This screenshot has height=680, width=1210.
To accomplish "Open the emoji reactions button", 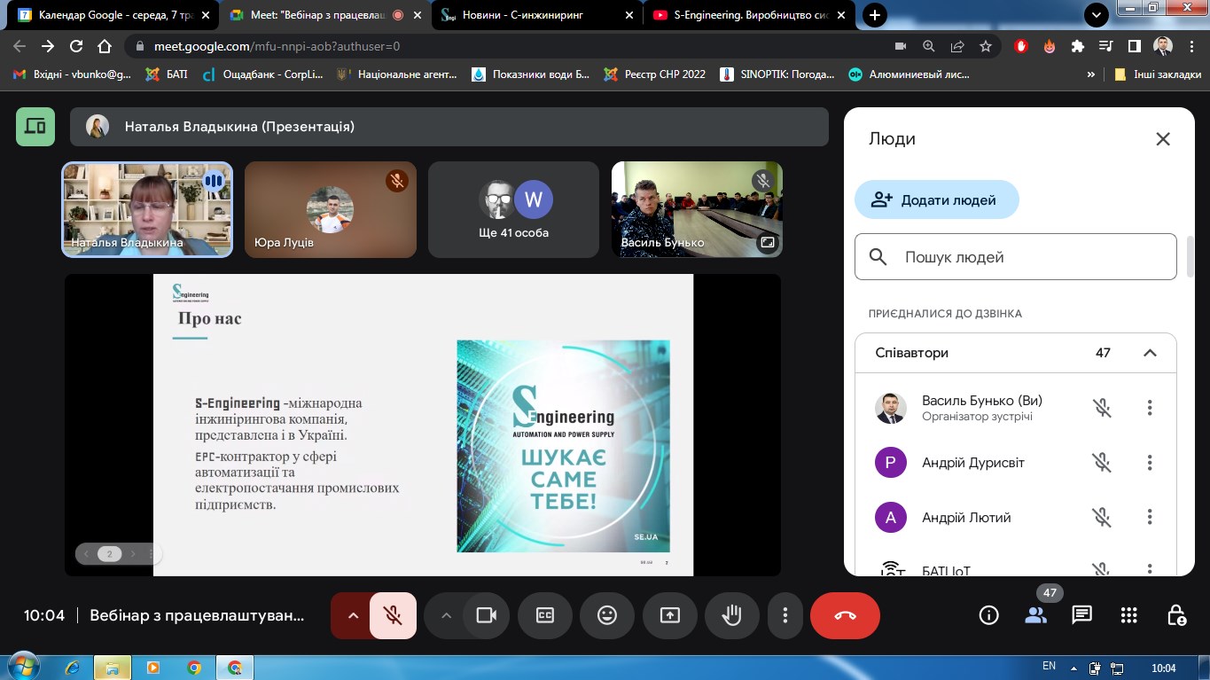I will [x=607, y=615].
